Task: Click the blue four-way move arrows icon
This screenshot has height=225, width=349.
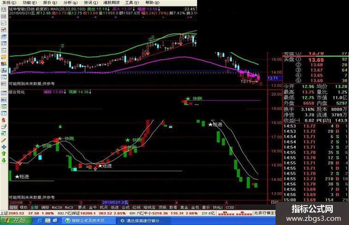Action: pos(4,147)
